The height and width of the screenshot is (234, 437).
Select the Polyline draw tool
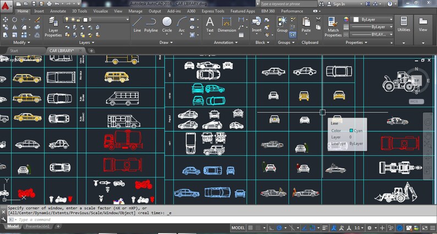(x=151, y=25)
